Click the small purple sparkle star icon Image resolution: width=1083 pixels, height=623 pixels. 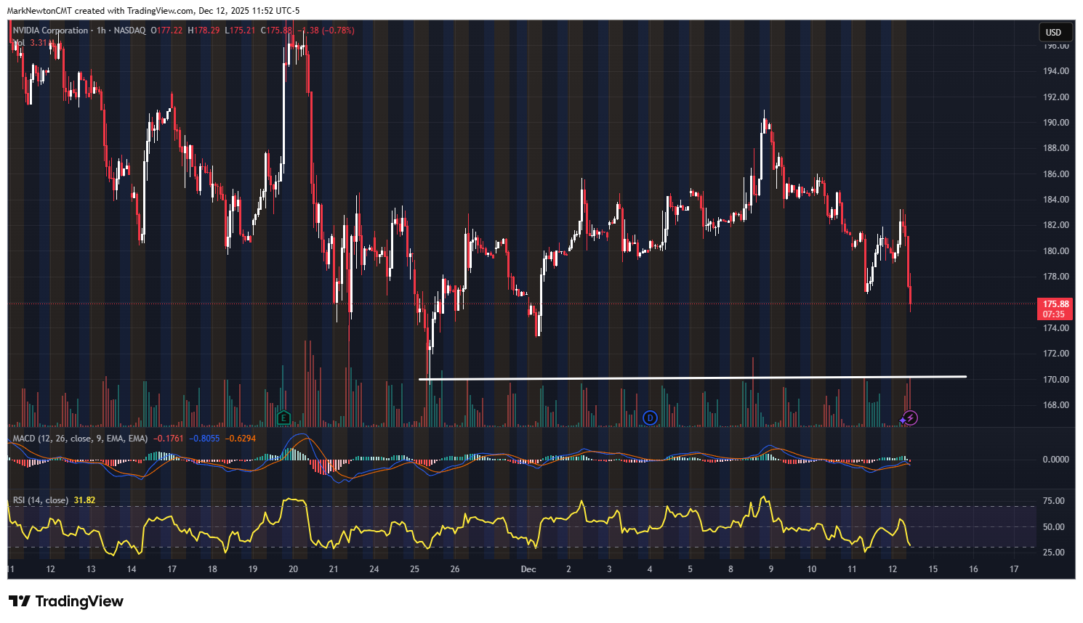click(902, 420)
